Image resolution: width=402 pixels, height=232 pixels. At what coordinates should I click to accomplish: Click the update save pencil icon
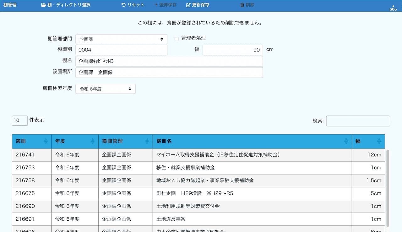[188, 5]
